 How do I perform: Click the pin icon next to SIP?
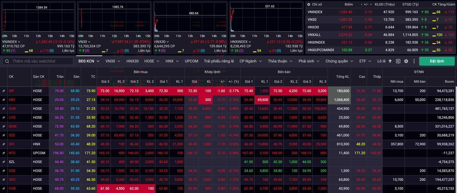click(4, 91)
